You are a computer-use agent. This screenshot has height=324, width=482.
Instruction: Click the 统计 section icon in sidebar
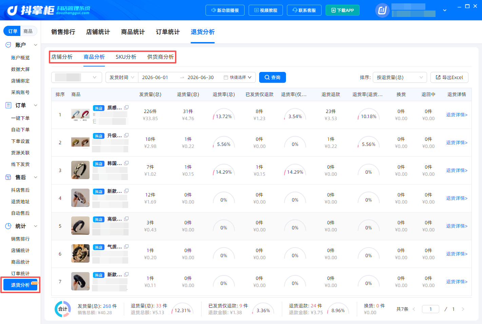(8, 226)
